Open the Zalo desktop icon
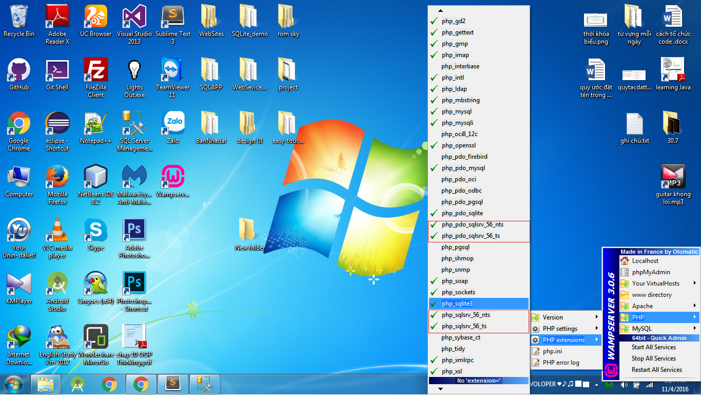The height and width of the screenshot is (397, 701). point(173,128)
